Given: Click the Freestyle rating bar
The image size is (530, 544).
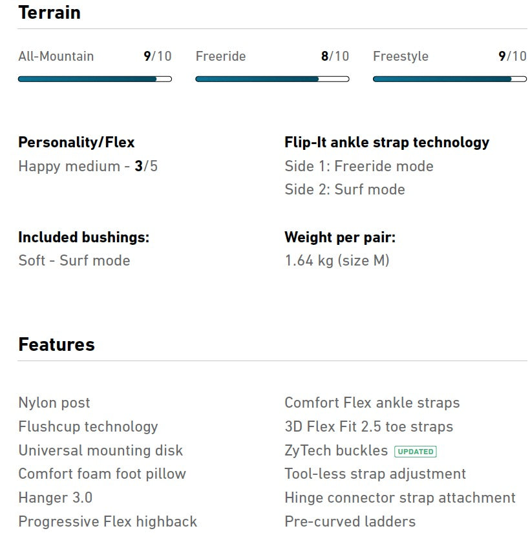Looking at the screenshot, I should point(450,79).
